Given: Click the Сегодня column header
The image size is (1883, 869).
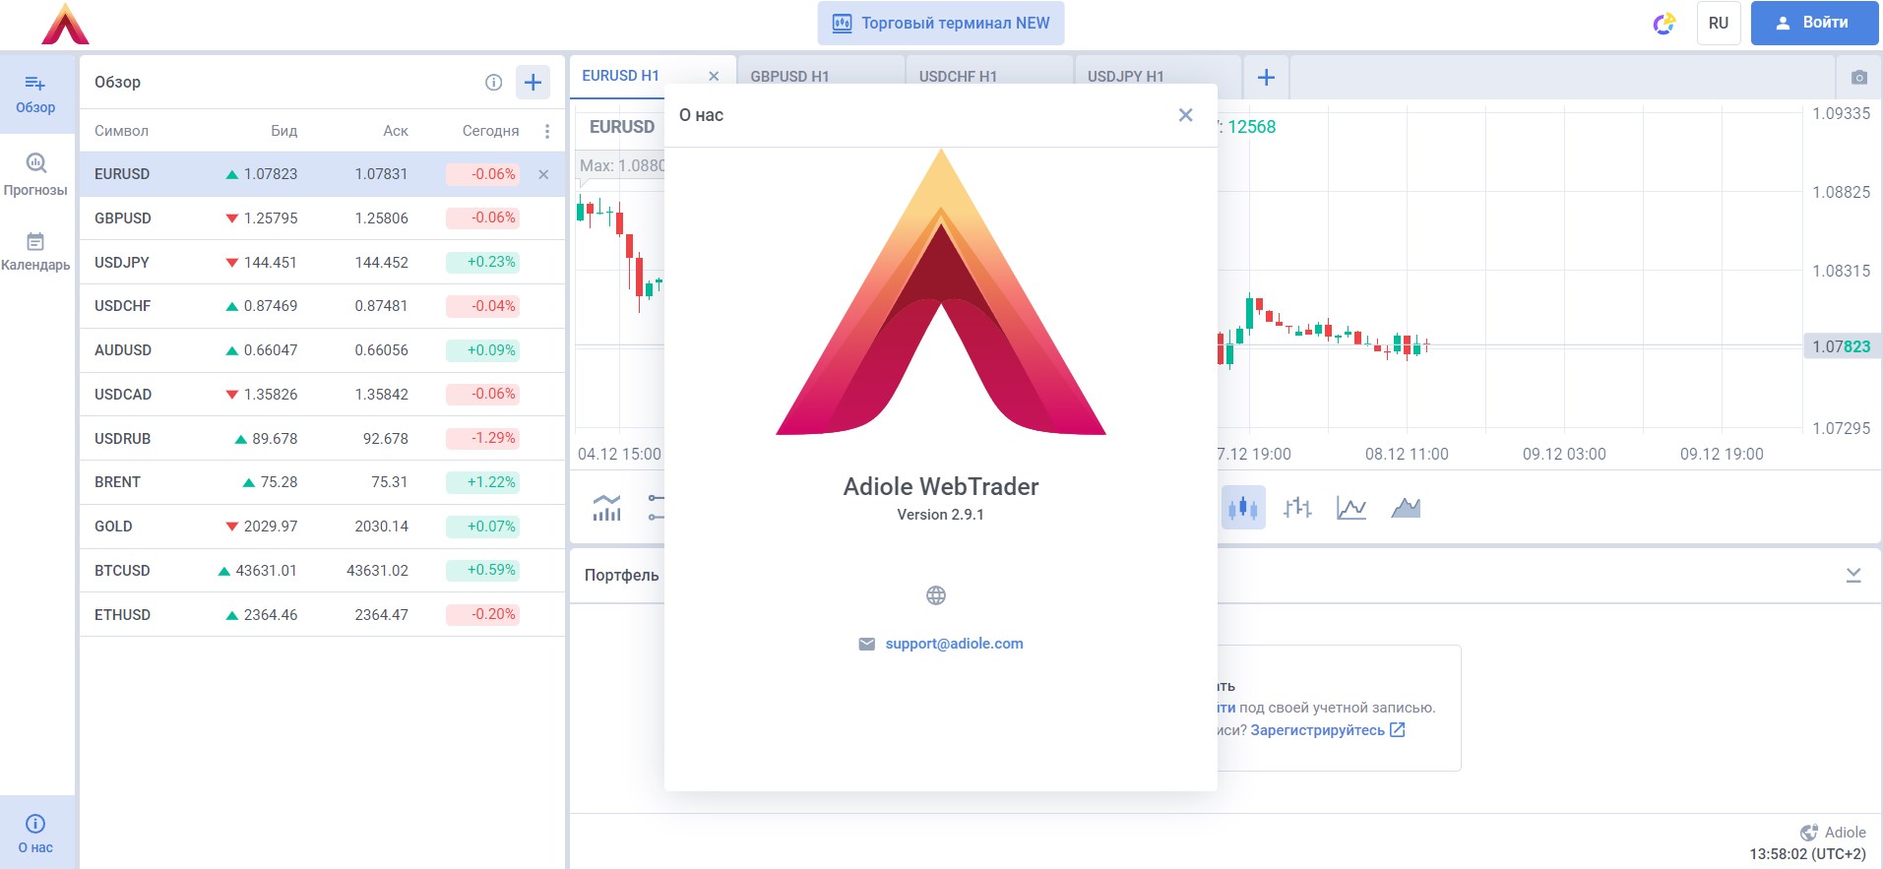Looking at the screenshot, I should (x=490, y=131).
